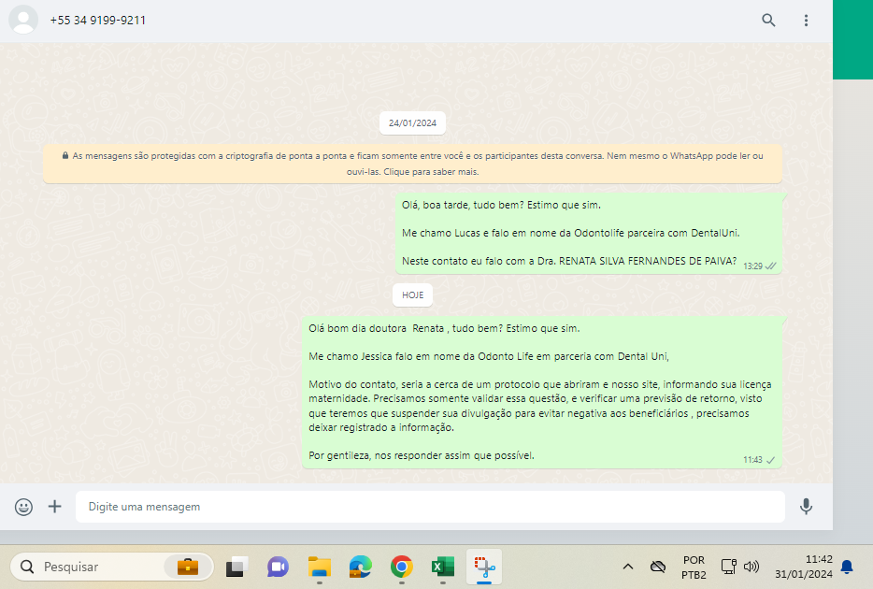
Task: Switch to Snipping Tool in taskbar
Action: (x=483, y=567)
